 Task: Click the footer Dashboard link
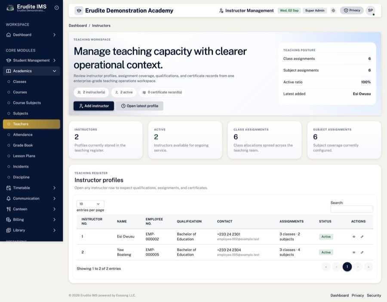tap(339, 296)
